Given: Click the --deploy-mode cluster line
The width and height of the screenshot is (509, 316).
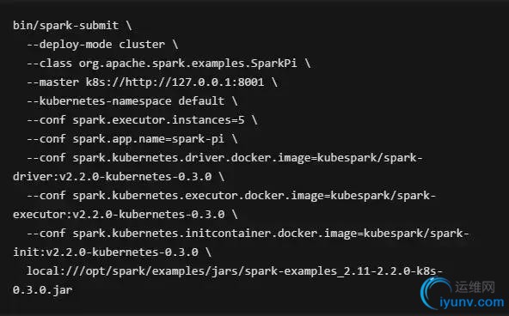Looking at the screenshot, I should (x=102, y=45).
